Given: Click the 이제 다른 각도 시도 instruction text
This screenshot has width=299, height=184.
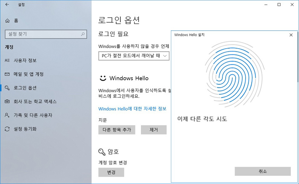Looking at the screenshot, I should coord(202,119).
